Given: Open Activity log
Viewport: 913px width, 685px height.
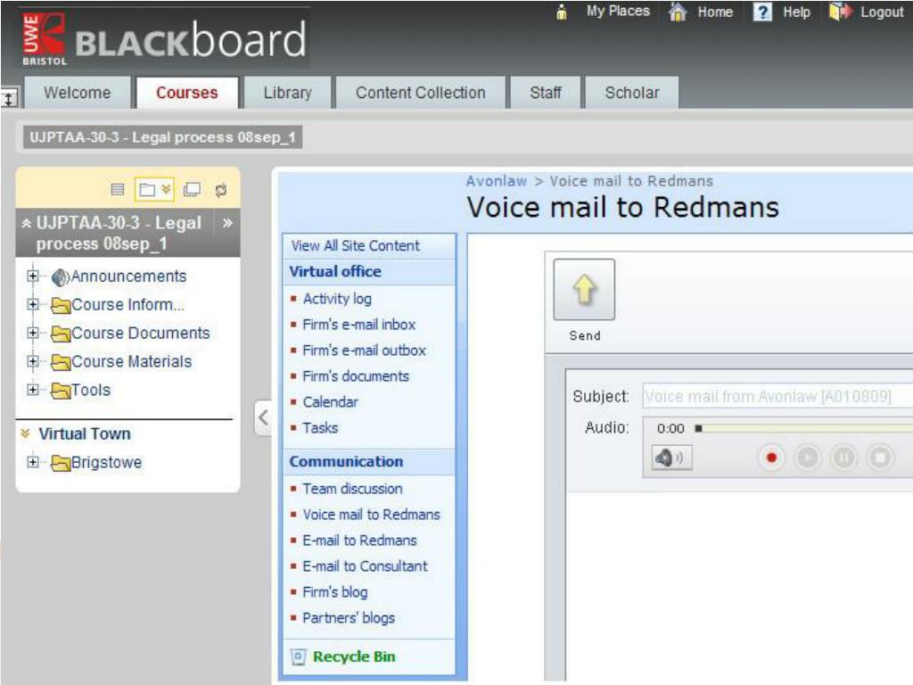Looking at the screenshot, I should pos(337,299).
